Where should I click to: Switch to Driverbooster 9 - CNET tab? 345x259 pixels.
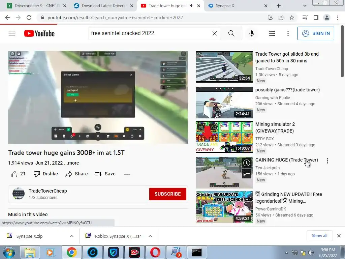36,6
